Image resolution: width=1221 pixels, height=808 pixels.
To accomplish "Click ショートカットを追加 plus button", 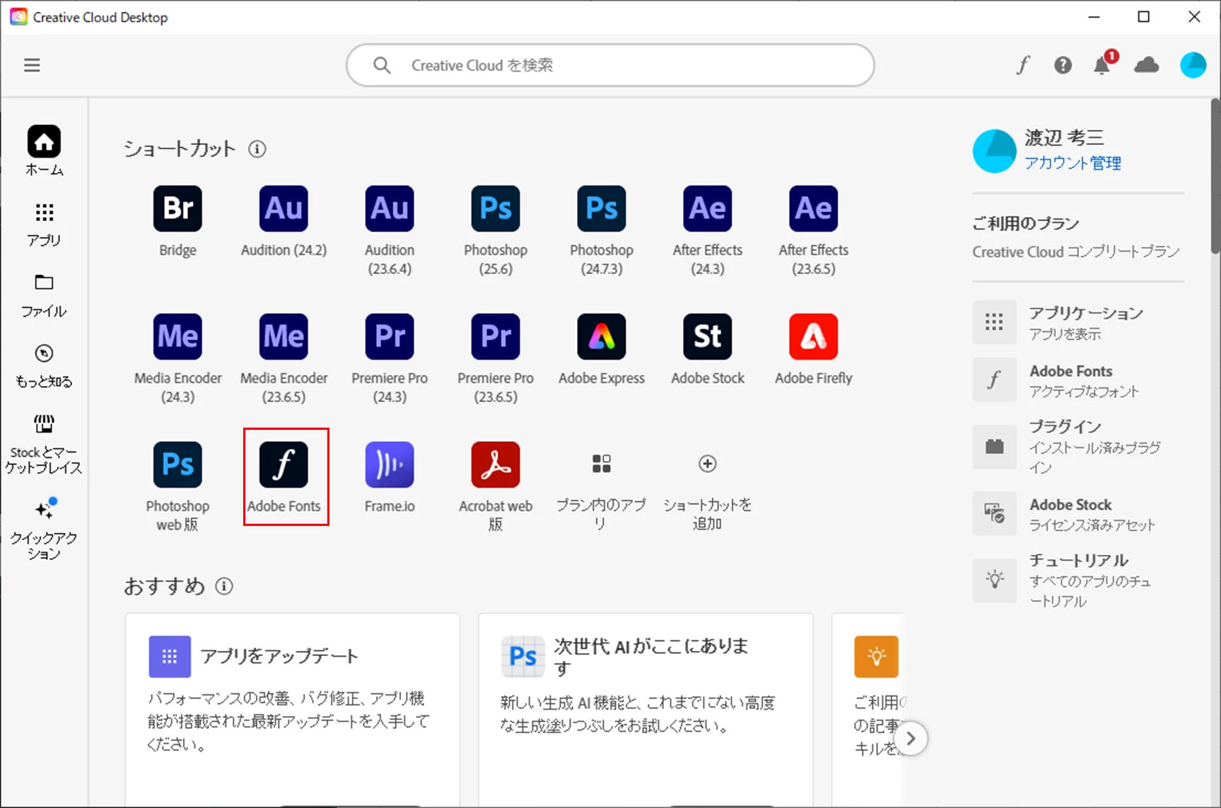I will [x=708, y=464].
